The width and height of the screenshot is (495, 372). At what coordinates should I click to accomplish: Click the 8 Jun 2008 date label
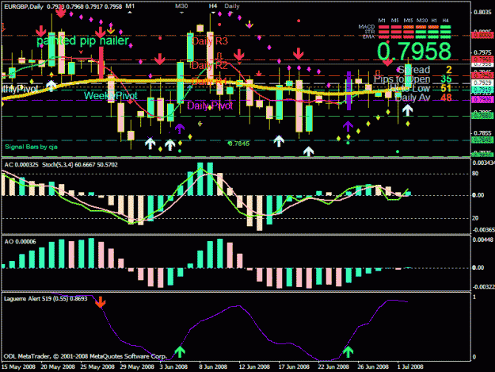point(213,367)
